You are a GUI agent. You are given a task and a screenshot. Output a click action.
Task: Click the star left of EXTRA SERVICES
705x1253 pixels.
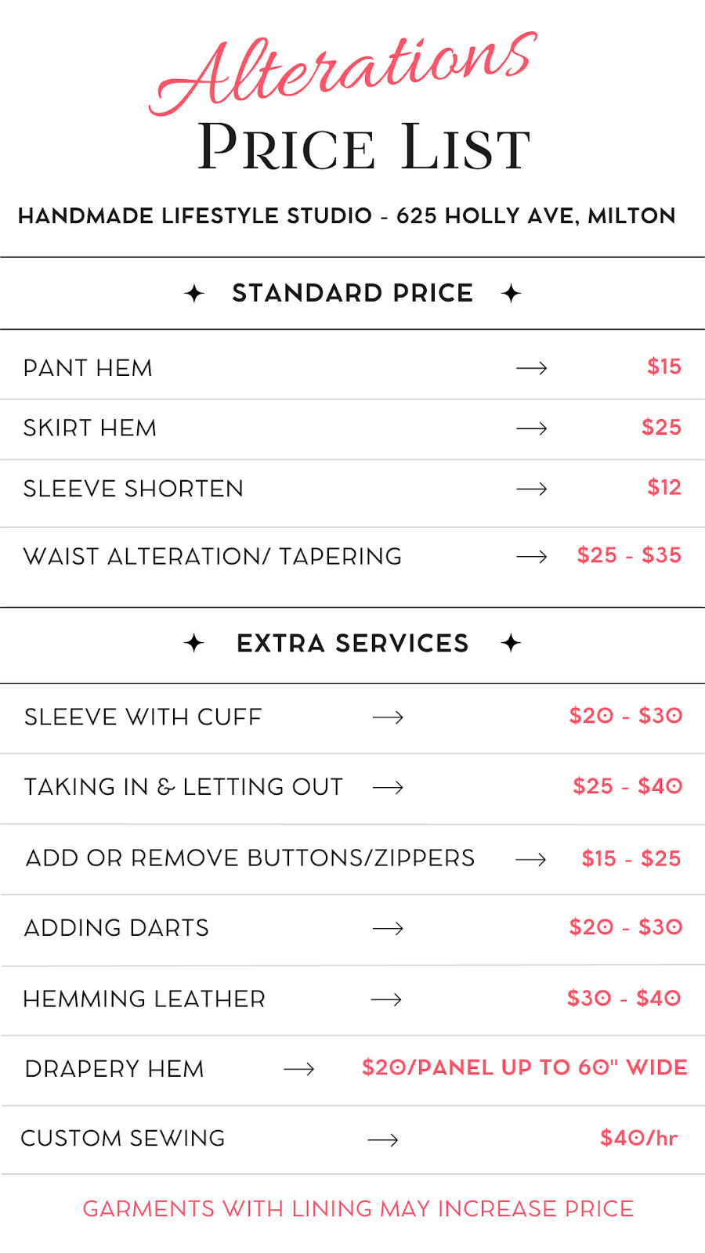point(194,643)
